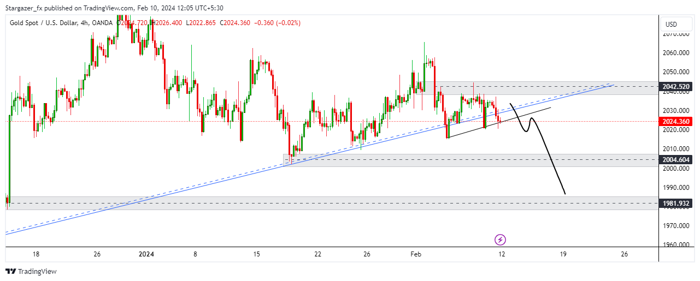This screenshot has width=700, height=281.
Task: Click the change value −0.360 (−0.02%)
Action: 277,22
